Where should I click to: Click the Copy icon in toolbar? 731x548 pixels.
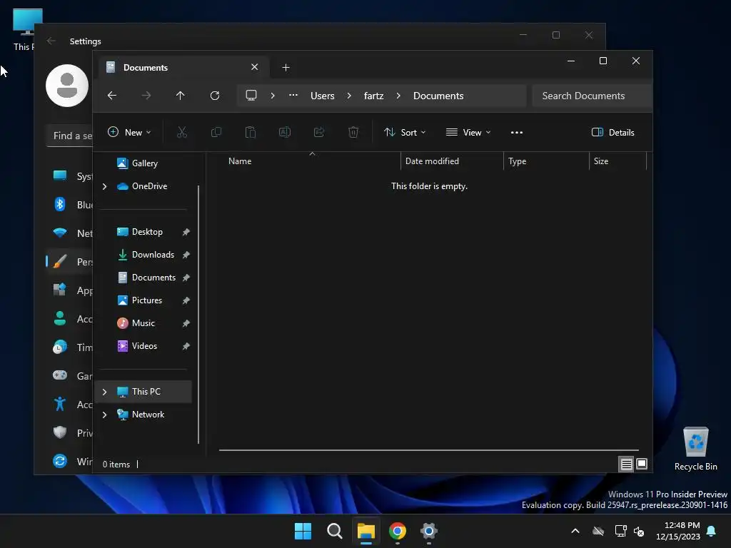tap(216, 132)
